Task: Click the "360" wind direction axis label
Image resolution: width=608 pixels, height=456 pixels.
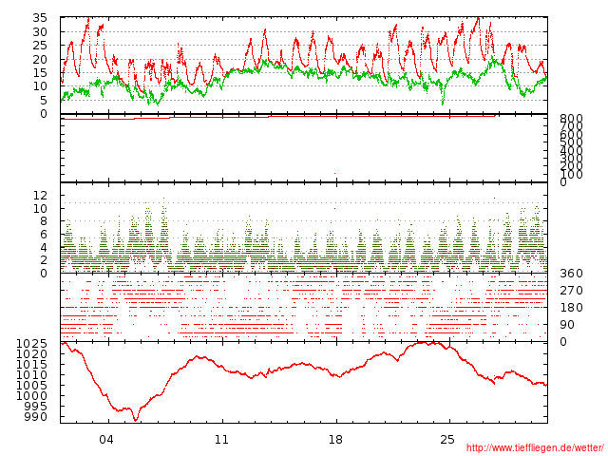Action: (x=571, y=274)
